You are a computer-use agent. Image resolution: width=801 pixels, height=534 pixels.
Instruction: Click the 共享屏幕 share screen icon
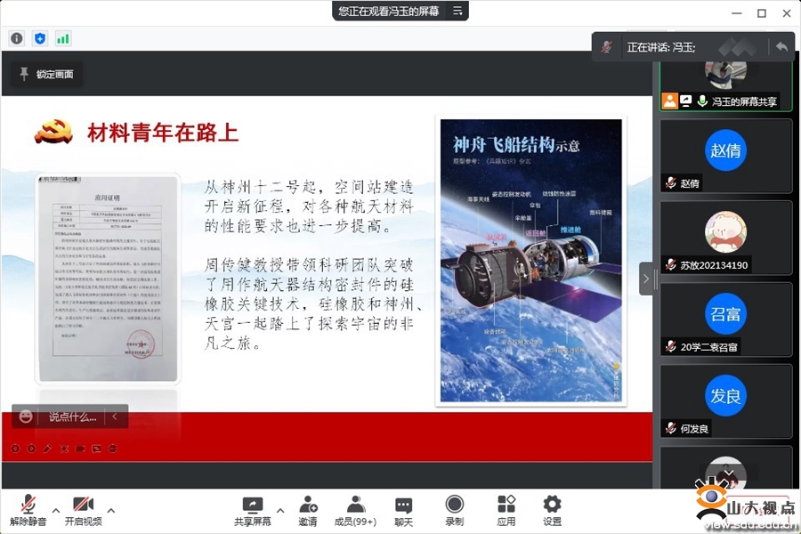pyautogui.click(x=253, y=505)
